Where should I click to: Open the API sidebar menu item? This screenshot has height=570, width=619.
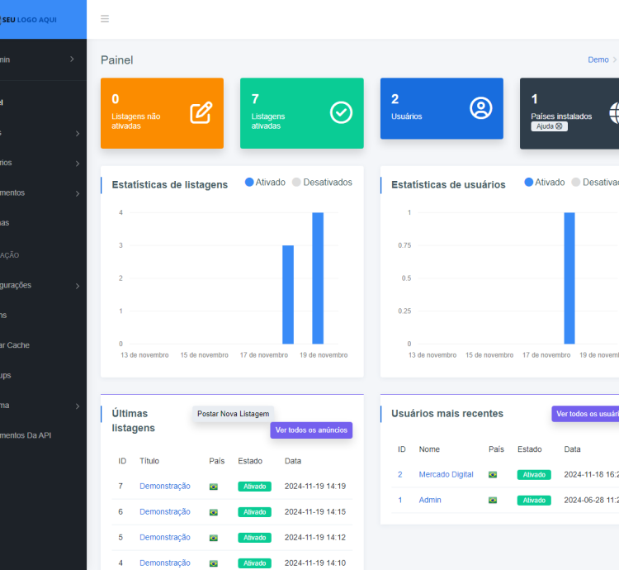[25, 435]
